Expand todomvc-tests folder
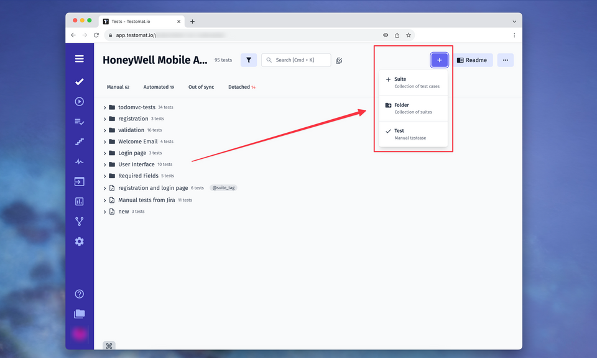Image resolution: width=597 pixels, height=358 pixels. click(104, 107)
